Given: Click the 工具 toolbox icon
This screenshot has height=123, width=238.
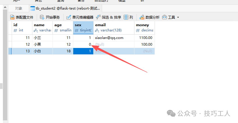Looking at the screenshot, I should point(164,17).
